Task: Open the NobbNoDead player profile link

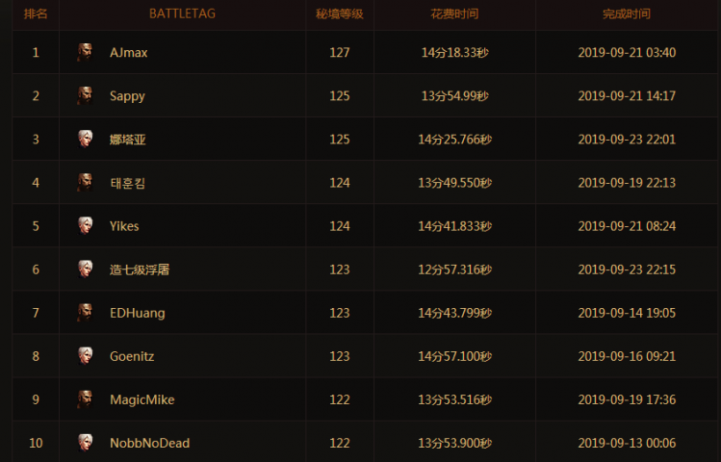Action: pyautogui.click(x=149, y=443)
